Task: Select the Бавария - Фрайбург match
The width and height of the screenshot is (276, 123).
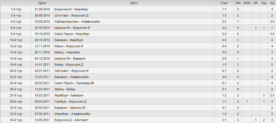Action: click(x=69, y=40)
